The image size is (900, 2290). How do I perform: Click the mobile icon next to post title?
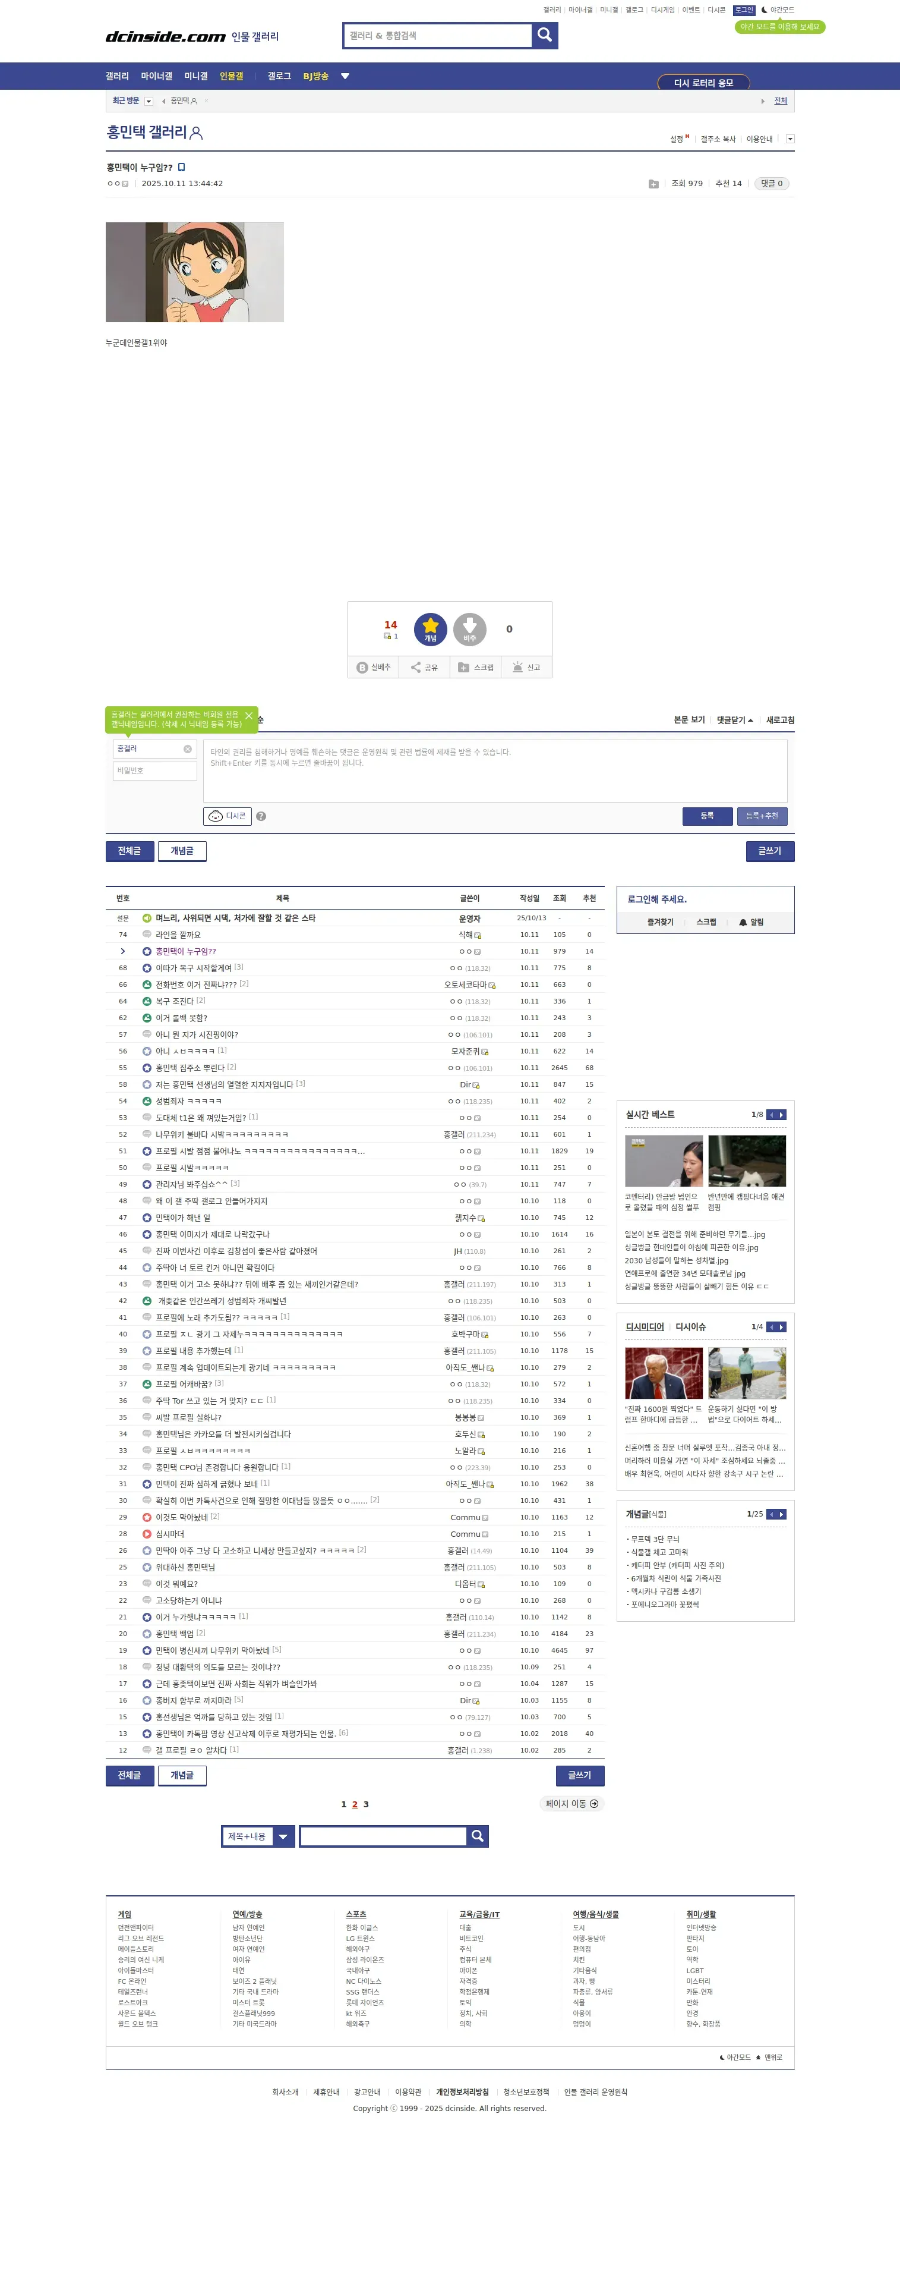[x=181, y=167]
